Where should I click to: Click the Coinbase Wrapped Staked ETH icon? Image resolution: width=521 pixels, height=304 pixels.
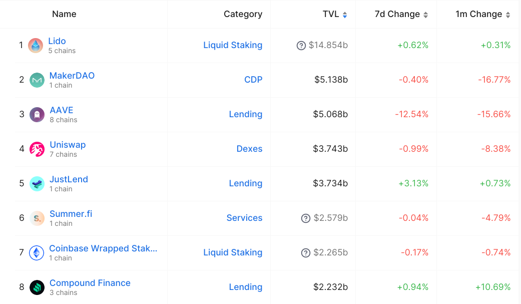click(37, 253)
